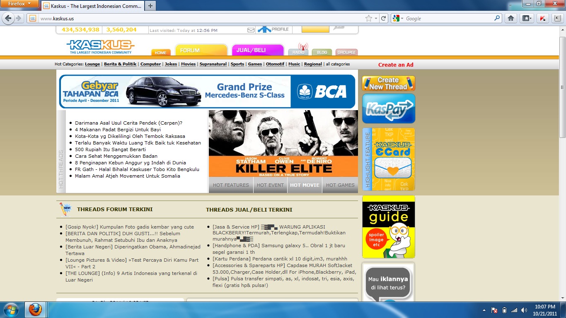Switch to the HOT EVENT tab

tap(270, 185)
